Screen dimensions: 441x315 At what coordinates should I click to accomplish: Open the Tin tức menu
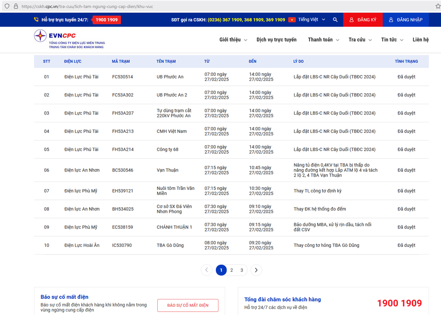(392, 40)
